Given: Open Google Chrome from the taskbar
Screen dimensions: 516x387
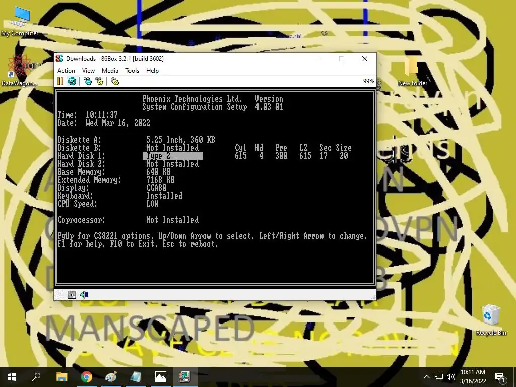Looking at the screenshot, I should 86,377.
